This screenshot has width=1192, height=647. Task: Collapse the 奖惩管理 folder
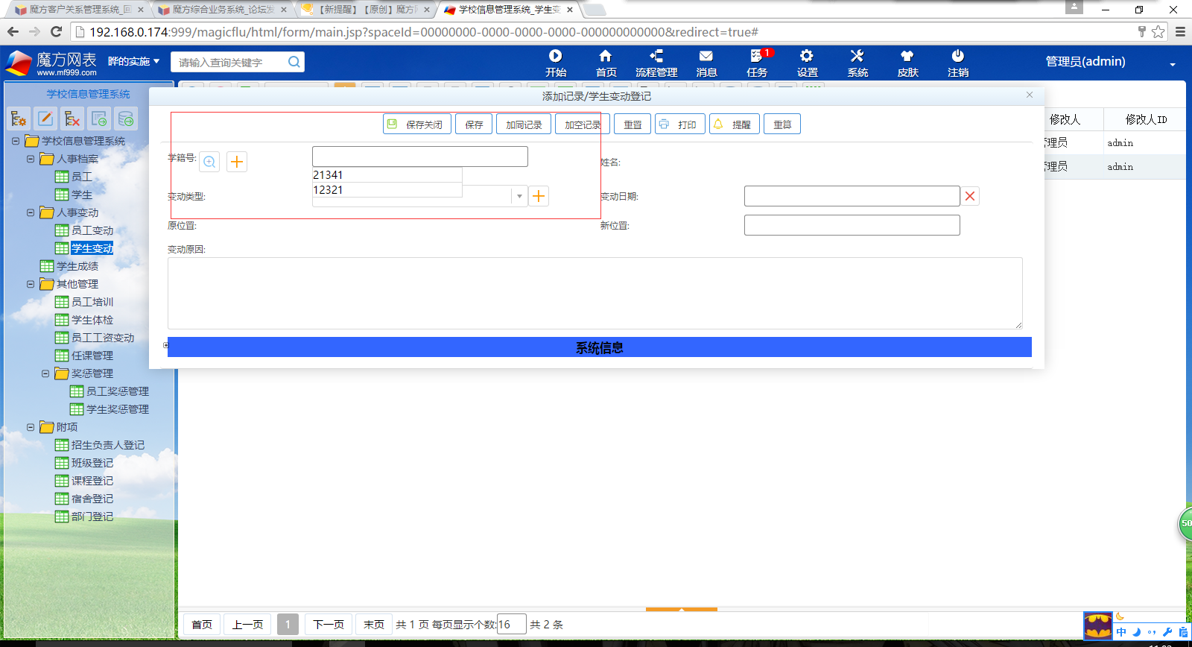[x=45, y=373]
